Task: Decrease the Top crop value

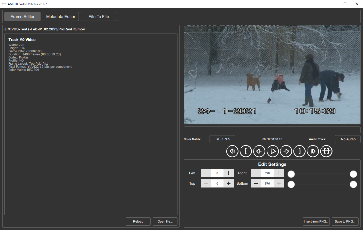Action: [x=206, y=183]
